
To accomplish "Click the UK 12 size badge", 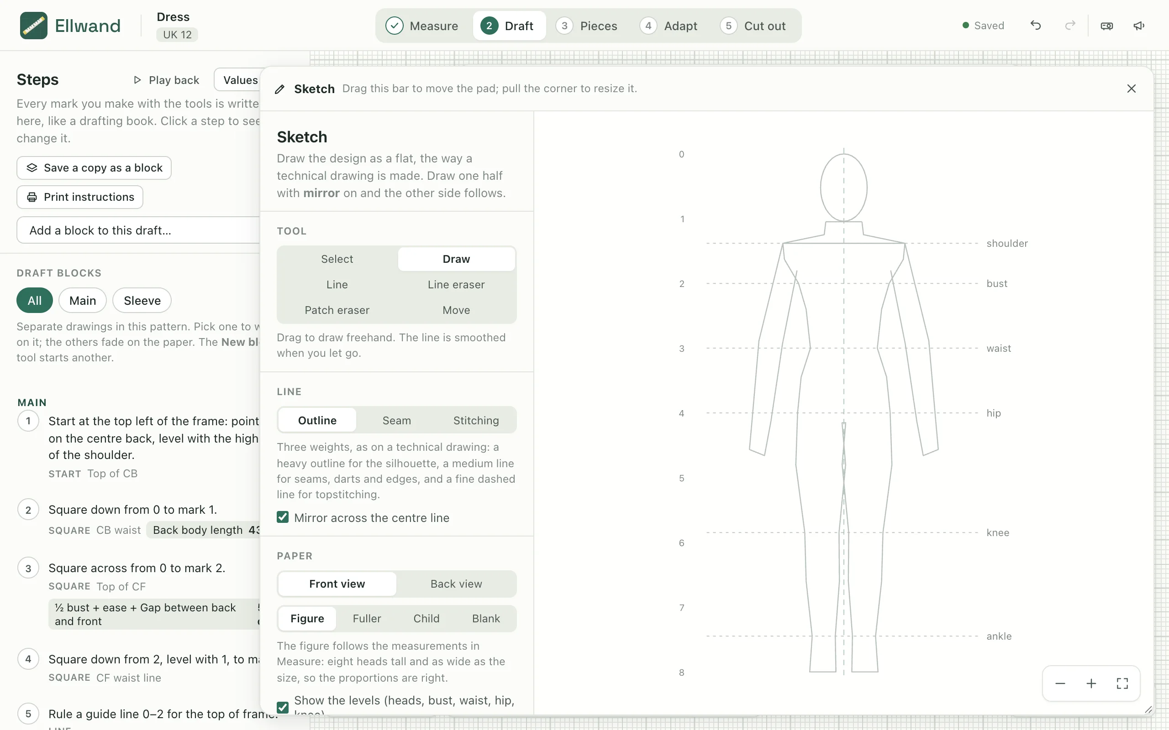I will (x=177, y=35).
